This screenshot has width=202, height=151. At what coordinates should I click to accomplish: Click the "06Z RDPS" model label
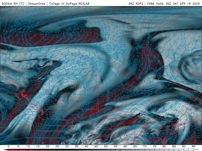coord(136,4)
